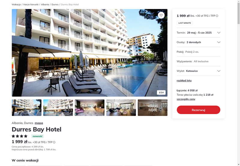Viewport: 240px width, 166px height.
Task: Add hotel to favorites with heart icon
Action: [161, 15]
